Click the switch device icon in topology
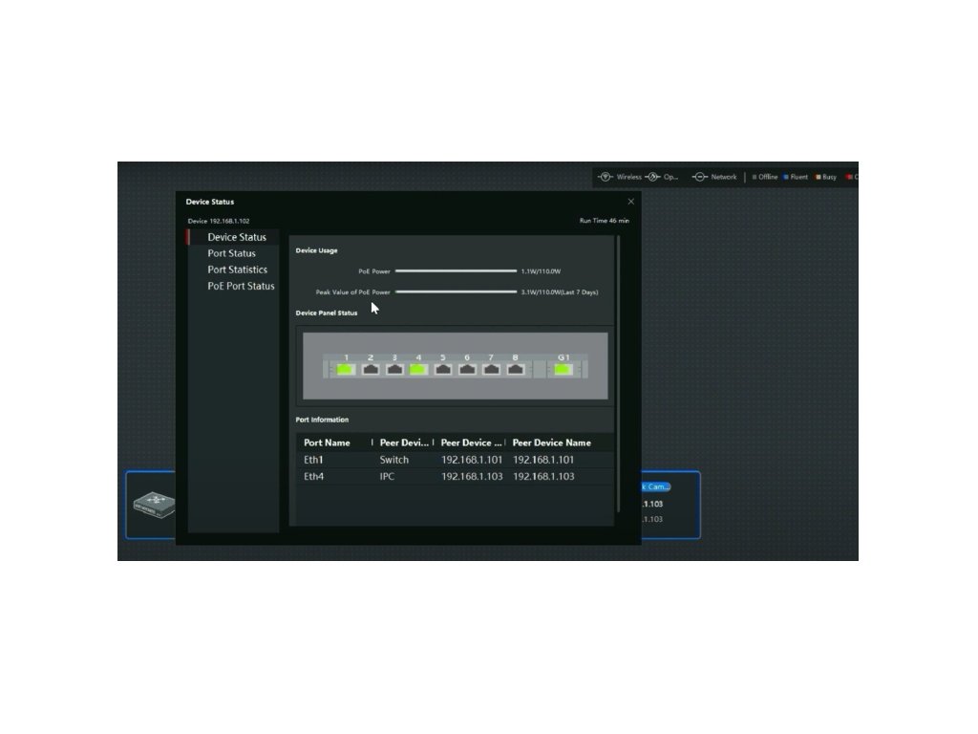 pyautogui.click(x=153, y=505)
